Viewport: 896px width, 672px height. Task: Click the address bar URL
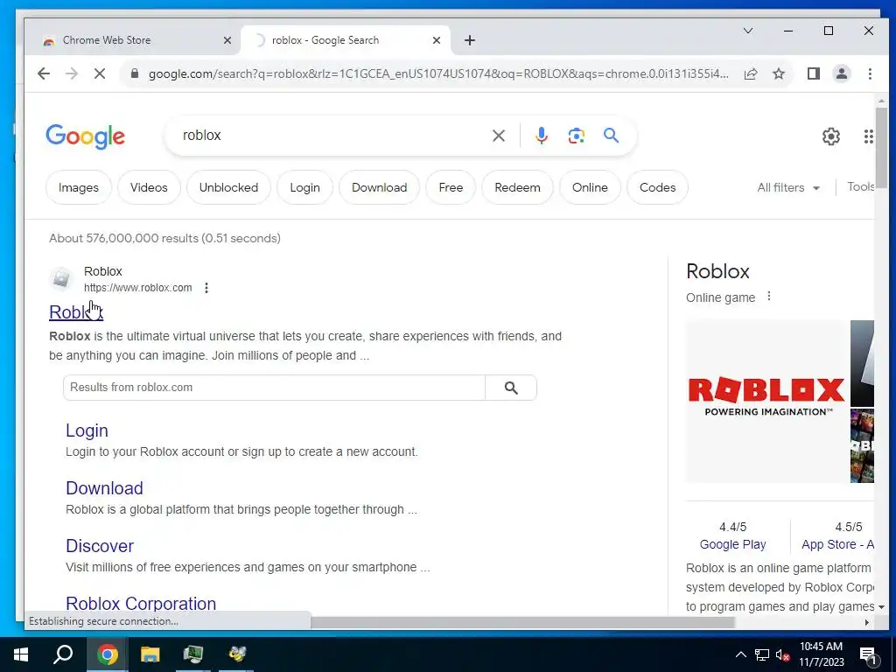click(x=438, y=73)
